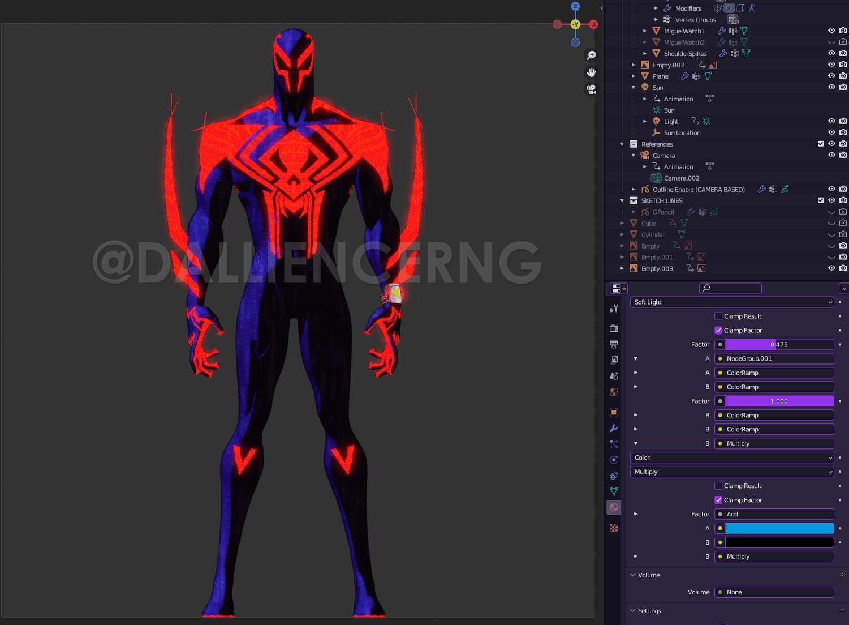The width and height of the screenshot is (849, 625).
Task: Open the Particles properties tab
Action: (x=614, y=444)
